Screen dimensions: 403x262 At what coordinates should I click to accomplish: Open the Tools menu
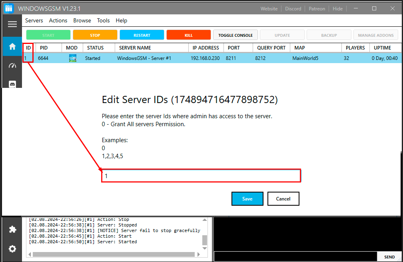tap(103, 20)
